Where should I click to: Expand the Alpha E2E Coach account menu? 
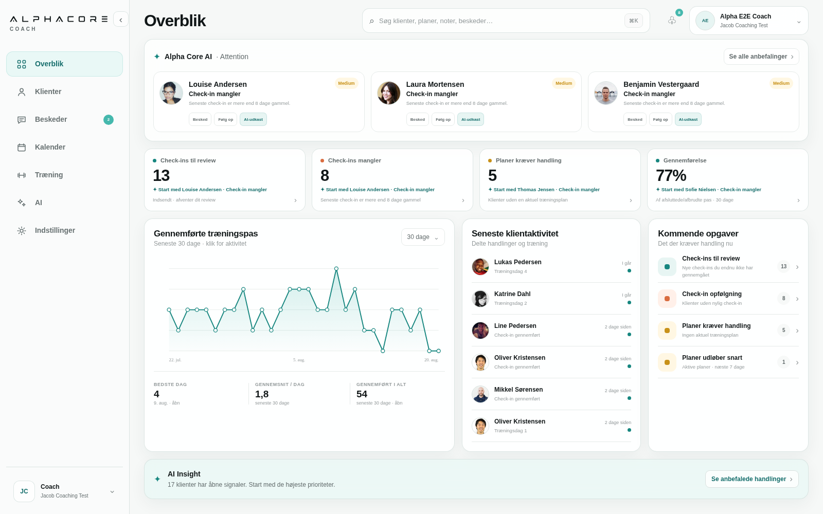click(749, 21)
